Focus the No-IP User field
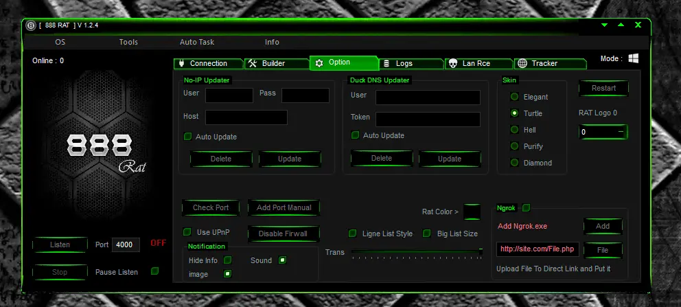Image resolution: width=681 pixels, height=307 pixels. (x=229, y=95)
